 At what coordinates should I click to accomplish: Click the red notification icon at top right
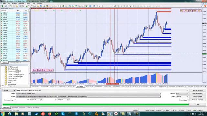tap(205, 6)
